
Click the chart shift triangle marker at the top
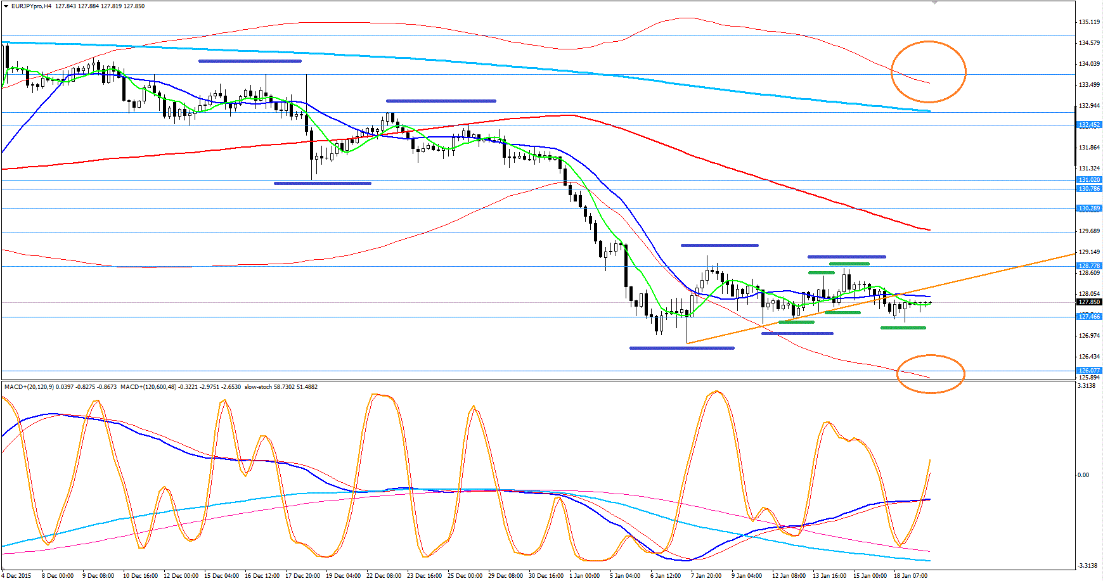pos(934,3)
